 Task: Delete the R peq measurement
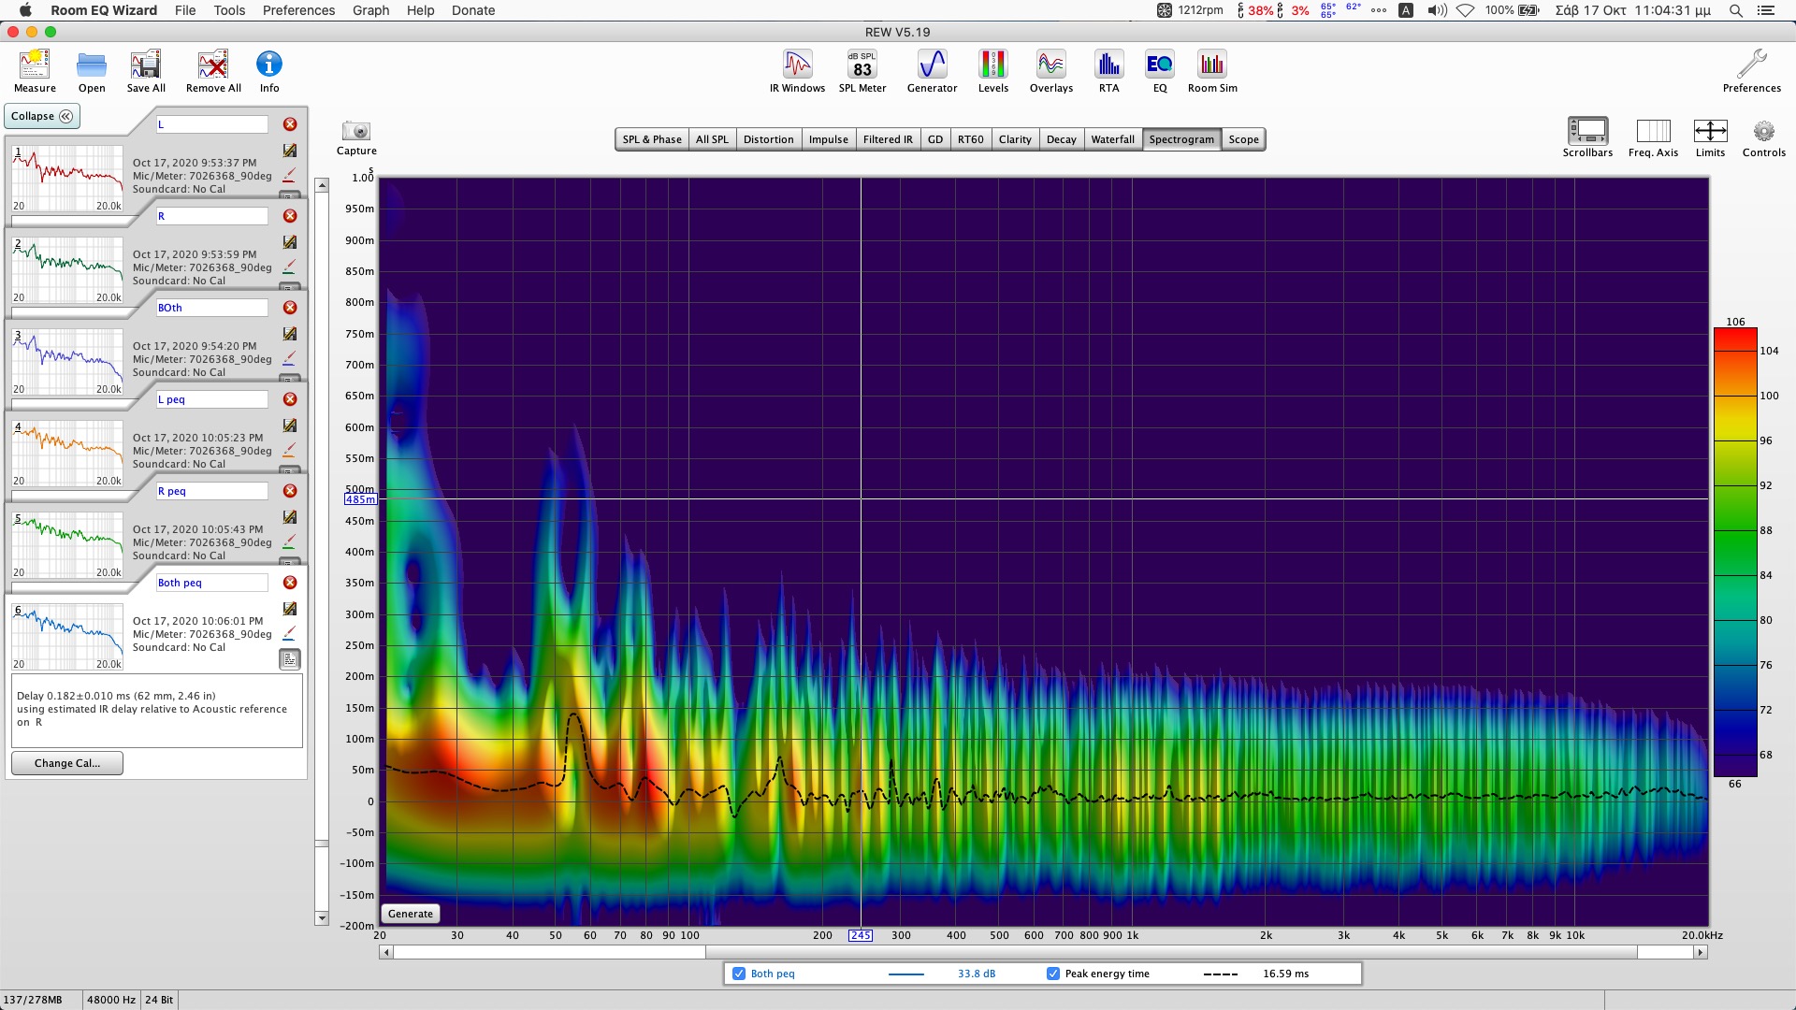[x=290, y=491]
